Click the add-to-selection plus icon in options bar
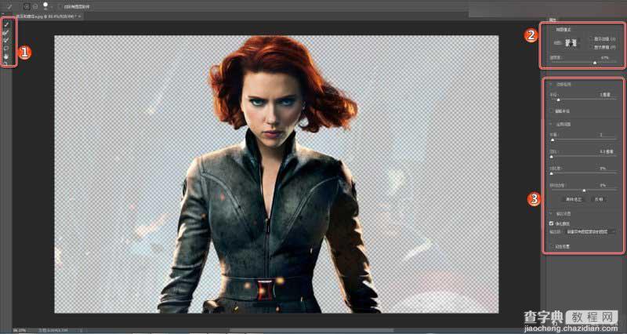The height and width of the screenshot is (334, 627). 27,6
